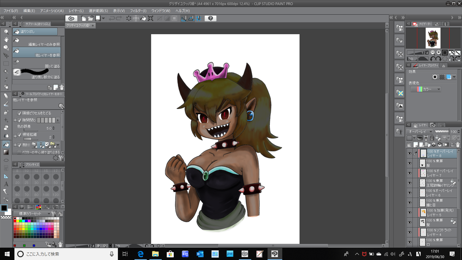Open the ファイル(F) menu
The width and height of the screenshot is (462, 260).
click(11, 11)
